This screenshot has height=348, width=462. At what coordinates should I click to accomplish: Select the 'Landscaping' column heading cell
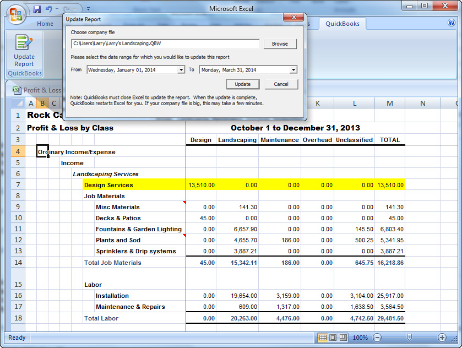[x=237, y=140]
